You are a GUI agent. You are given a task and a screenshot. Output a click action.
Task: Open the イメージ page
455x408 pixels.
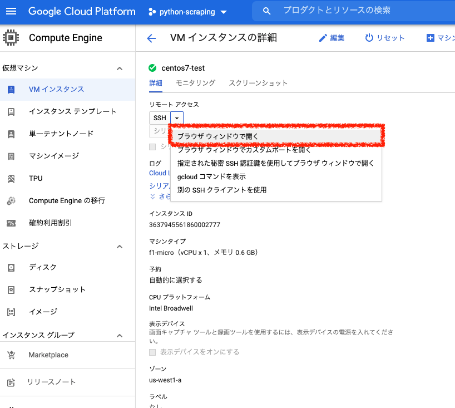[43, 312]
